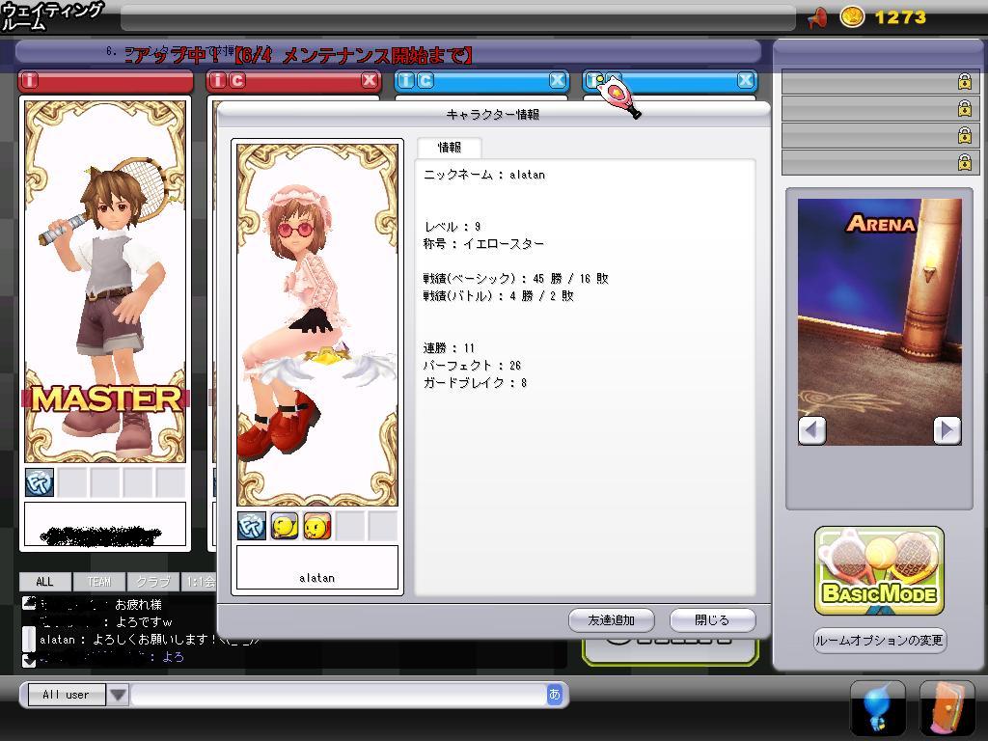Click the 'C' icon on second red slot
Screen dimensions: 988x741
tap(237, 80)
